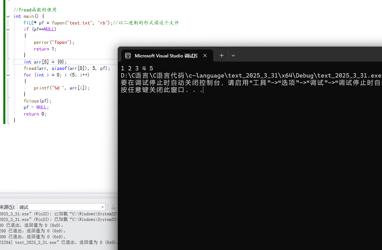
Task: Click the clear output toolbar icon
Action: tap(114, 207)
